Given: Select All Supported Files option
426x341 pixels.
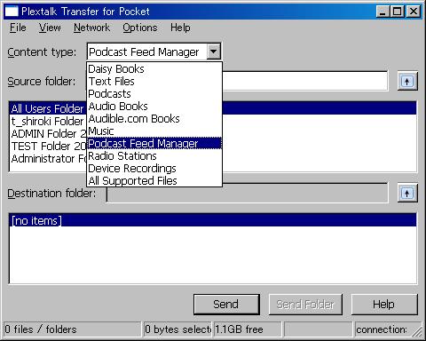Looking at the screenshot, I should (x=154, y=180).
